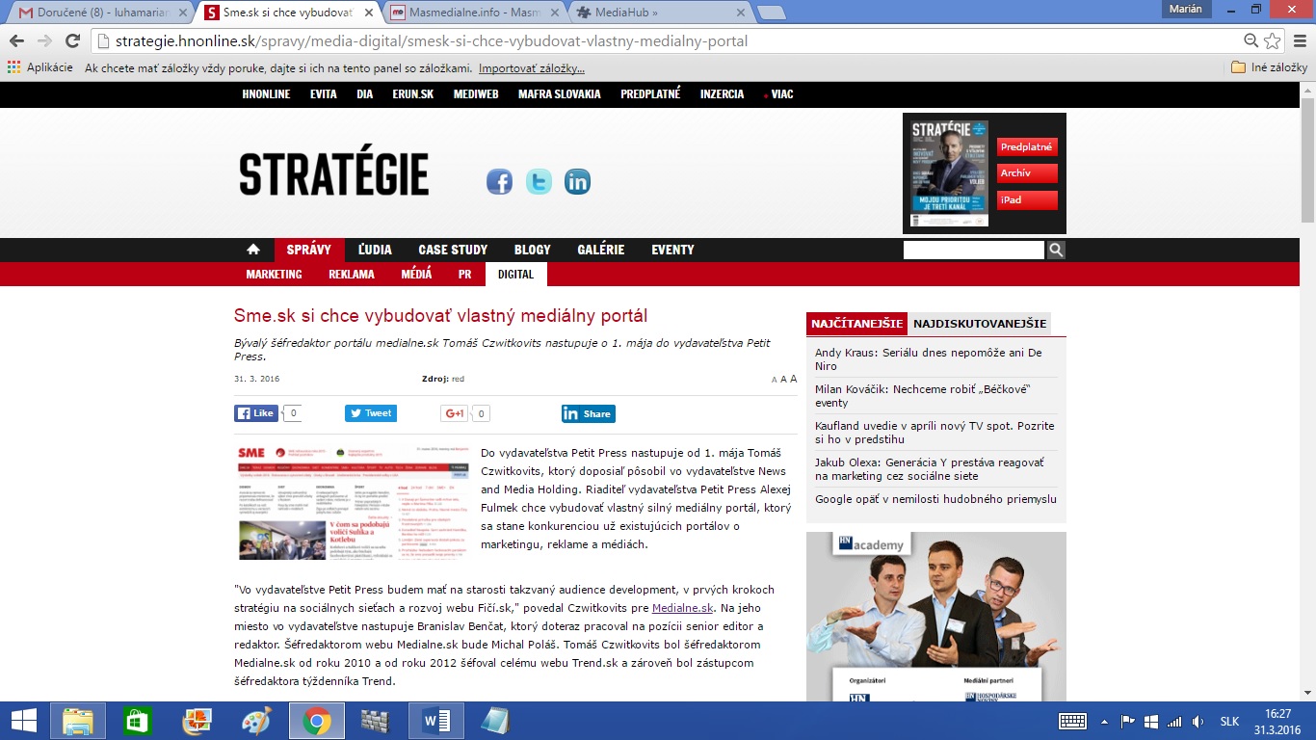The image size is (1316, 740).
Task: Open the Facebook icon beside Stratégie logo
Action: 499,181
